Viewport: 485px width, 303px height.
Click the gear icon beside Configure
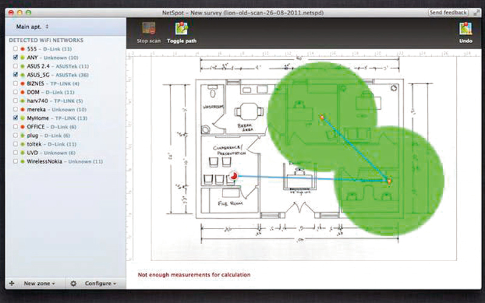point(73,283)
